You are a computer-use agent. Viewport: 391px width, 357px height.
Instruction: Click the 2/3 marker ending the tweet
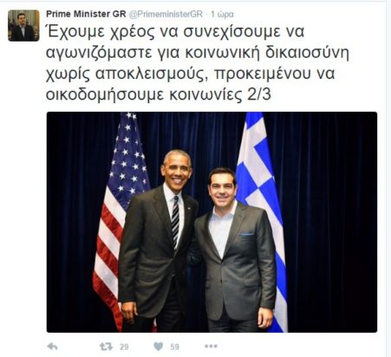259,94
